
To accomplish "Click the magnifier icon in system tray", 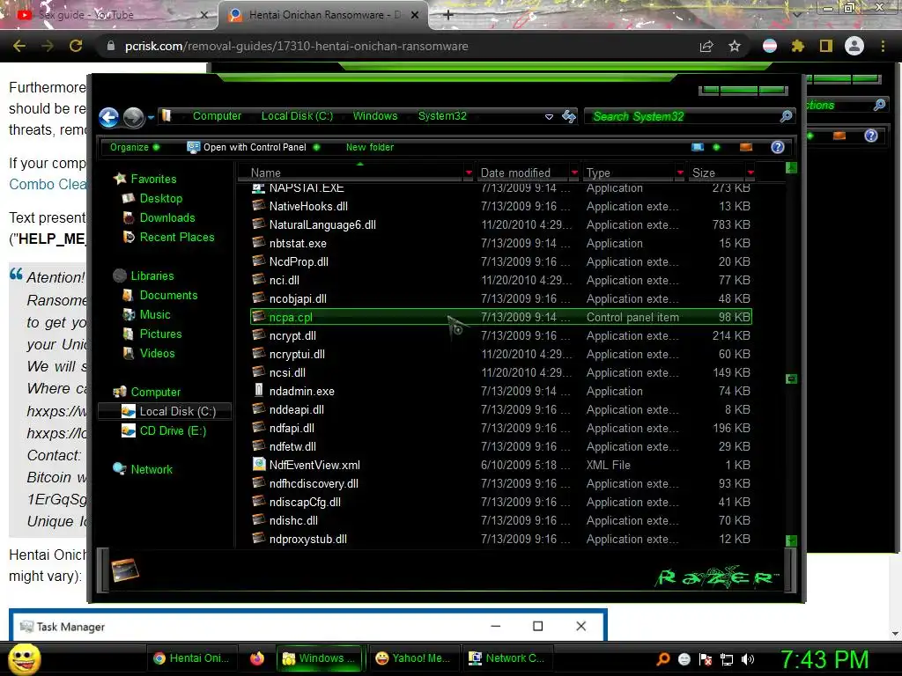I will (663, 658).
